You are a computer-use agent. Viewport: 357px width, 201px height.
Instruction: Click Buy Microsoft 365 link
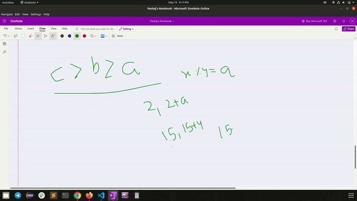coord(315,21)
